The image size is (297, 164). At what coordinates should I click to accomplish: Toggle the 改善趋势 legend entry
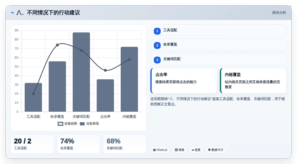point(67,124)
